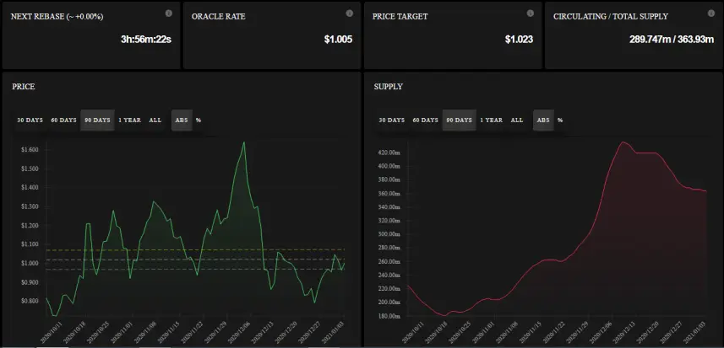Click the CIRCULATING / TOTAL SUPPLY label

pyautogui.click(x=611, y=17)
